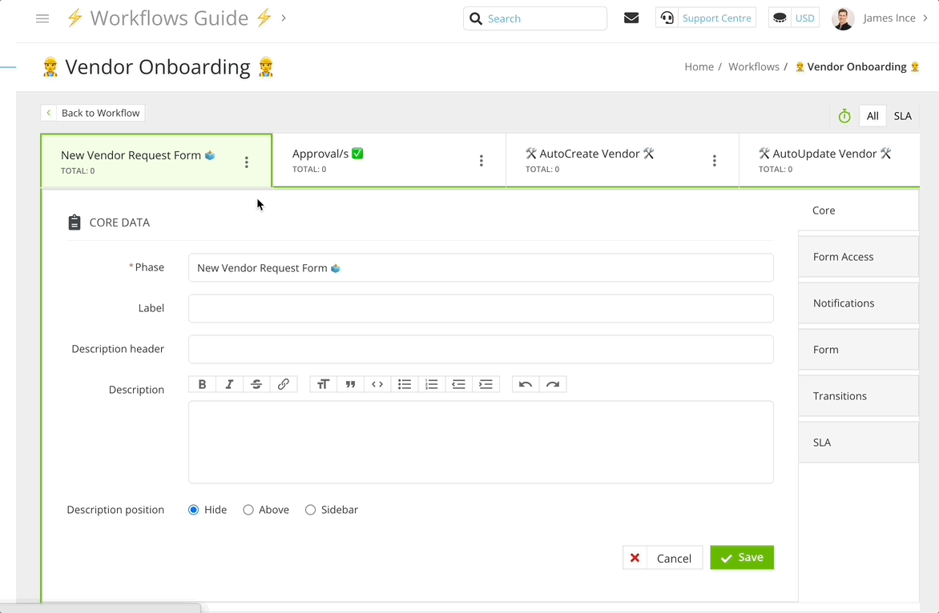
Task: Select the Above description position option
Action: tap(248, 510)
